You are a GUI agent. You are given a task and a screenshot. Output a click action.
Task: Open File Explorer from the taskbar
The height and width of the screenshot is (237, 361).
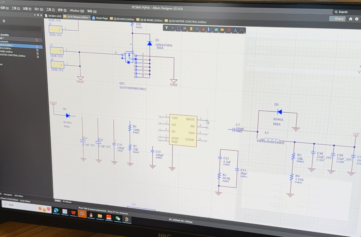[100, 216]
